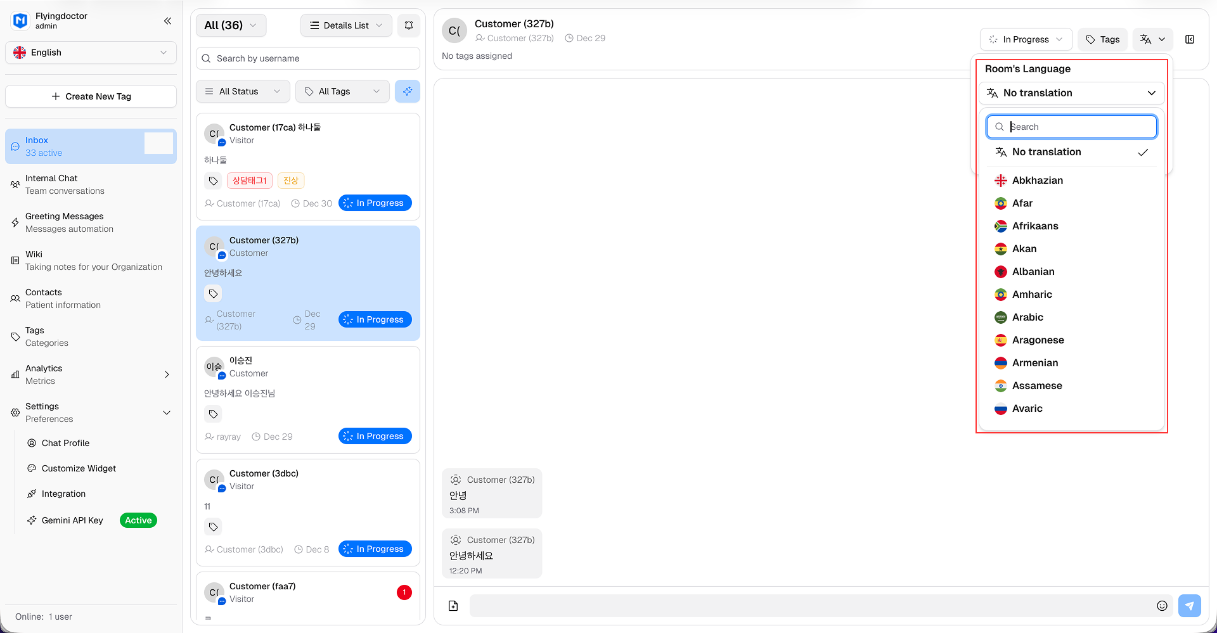Click the magnifier icon in the language search
Image resolution: width=1217 pixels, height=633 pixels.
click(x=999, y=127)
